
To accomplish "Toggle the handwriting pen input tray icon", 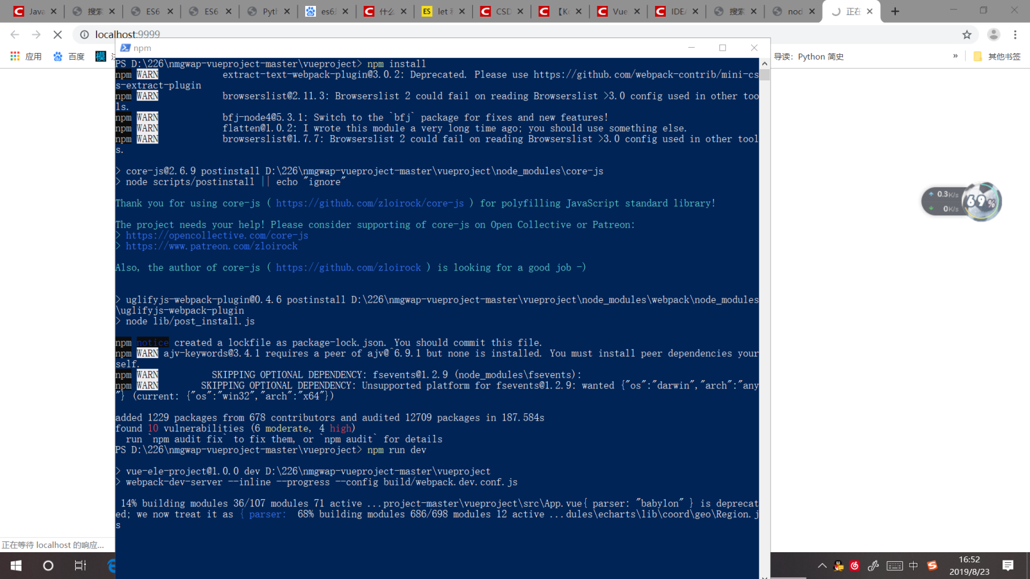I will [x=873, y=566].
